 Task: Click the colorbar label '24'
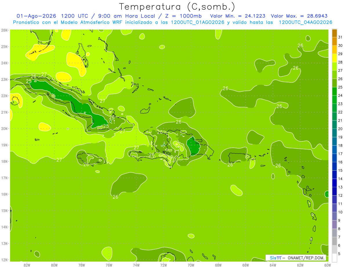coord(340,95)
